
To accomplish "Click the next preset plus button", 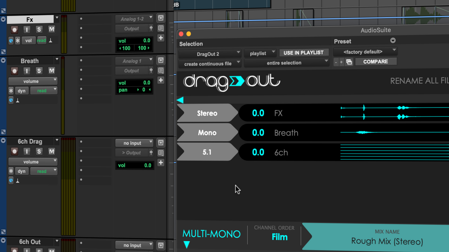I will [341, 62].
